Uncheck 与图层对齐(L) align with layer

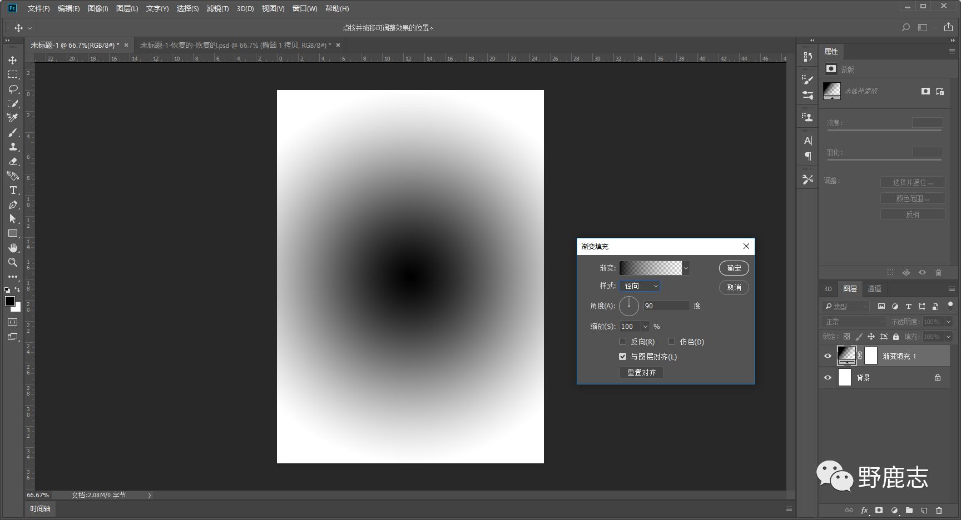623,357
